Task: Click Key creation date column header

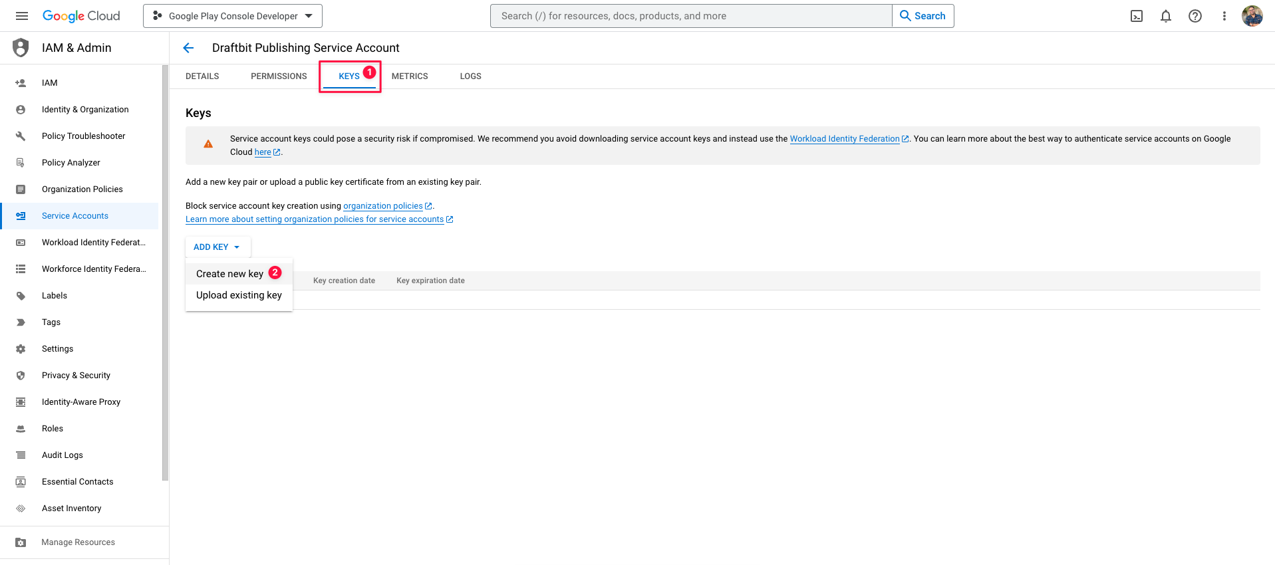Action: [344, 281]
